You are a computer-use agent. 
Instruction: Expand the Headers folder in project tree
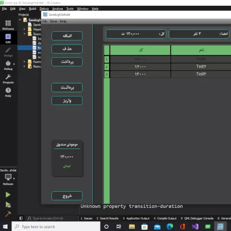(x=24, y=29)
